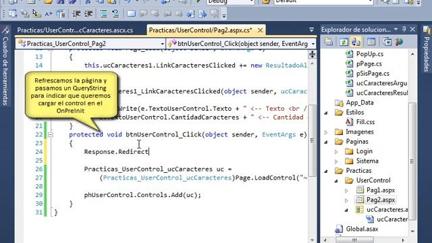
Task: Close the Pag2.aspx.cs tab
Action: [260, 30]
